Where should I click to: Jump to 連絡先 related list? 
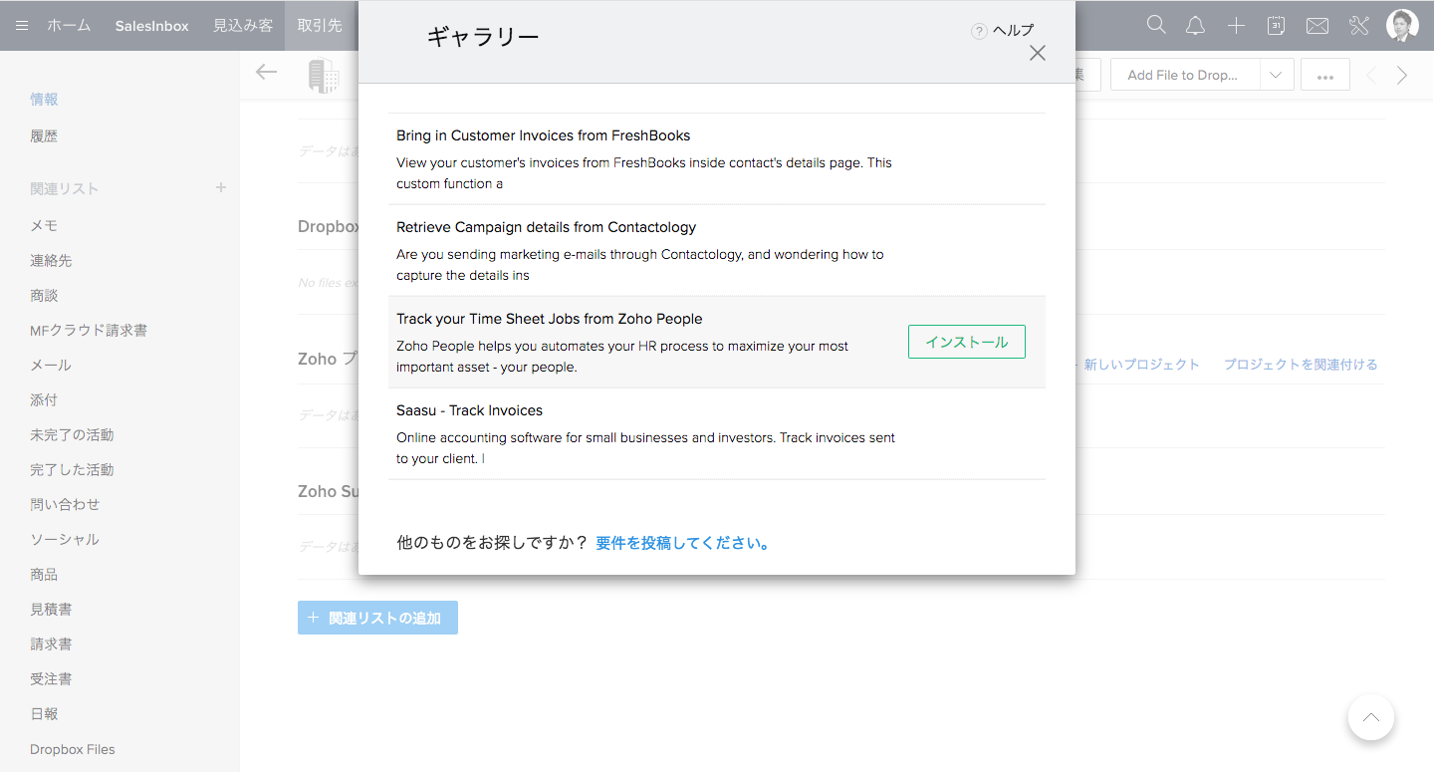point(51,260)
